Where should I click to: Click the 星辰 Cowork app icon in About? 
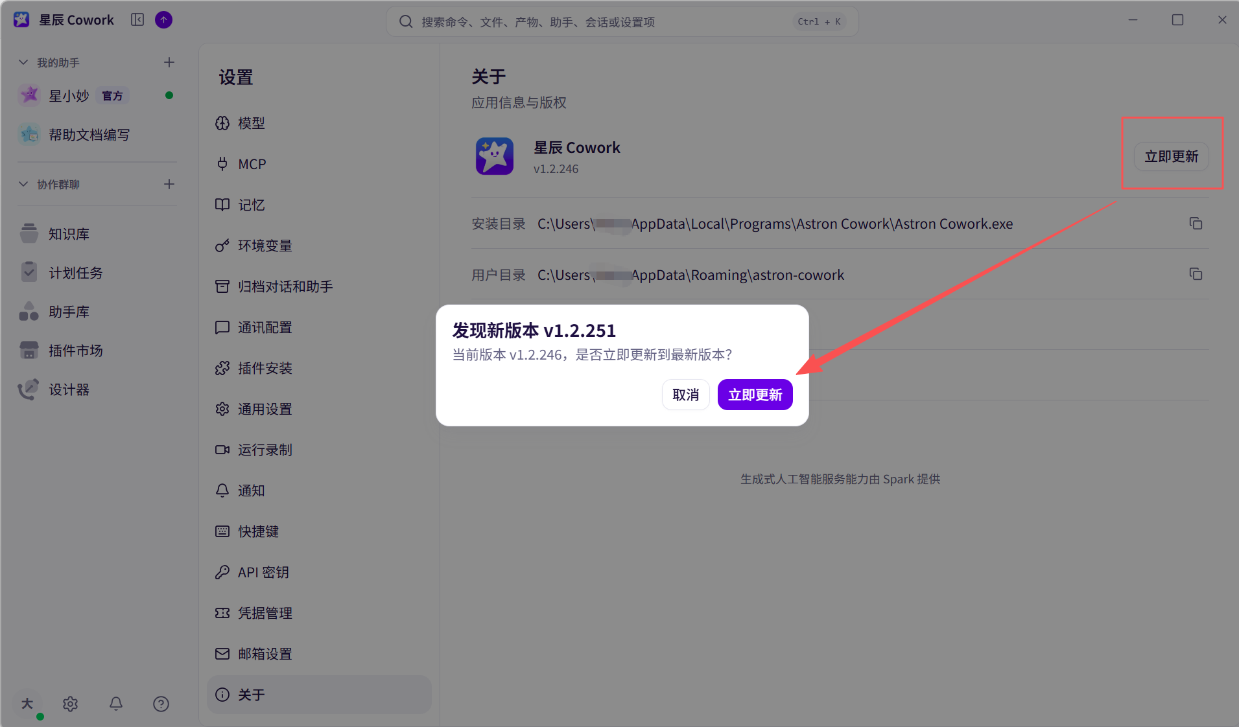(x=495, y=156)
